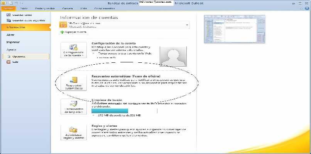Click the blue Help question mark icon
This screenshot has width=311, height=154.
click(307, 8)
